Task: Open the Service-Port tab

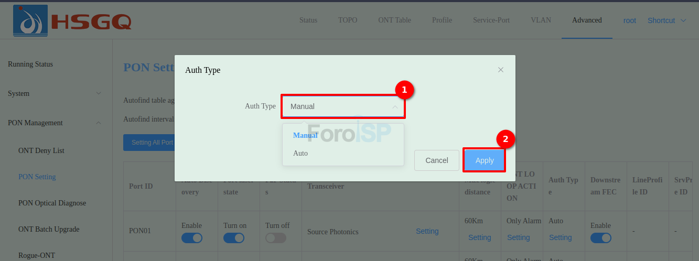Action: [491, 20]
